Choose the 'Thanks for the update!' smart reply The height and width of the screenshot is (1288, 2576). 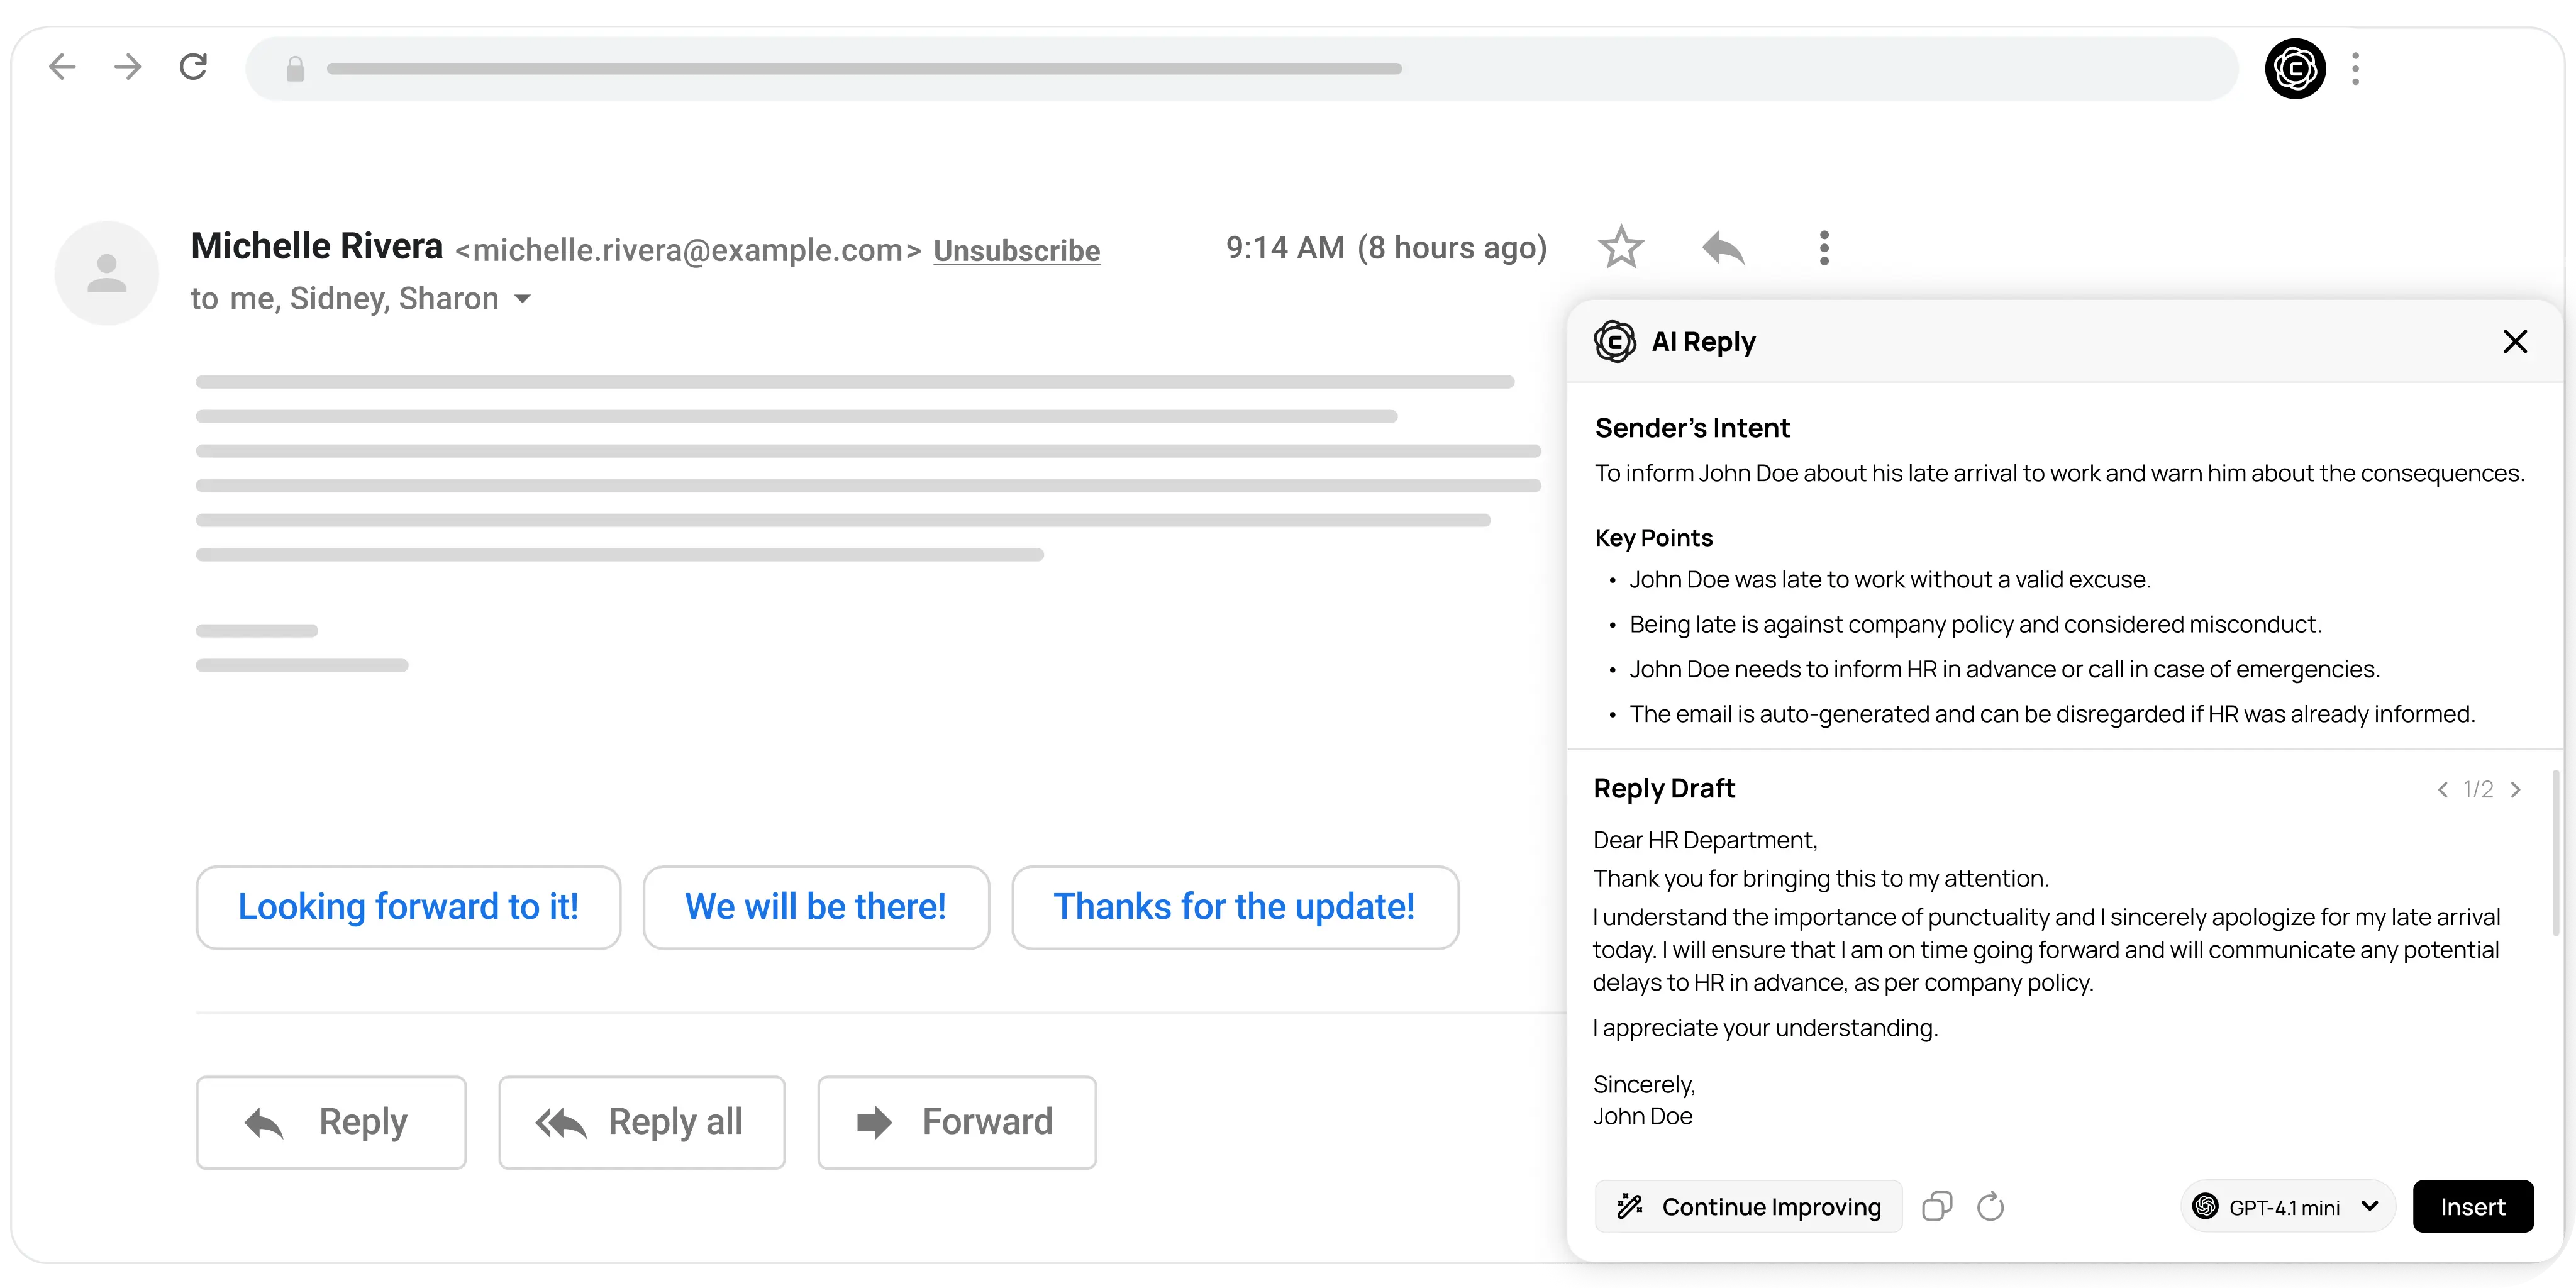pos(1234,907)
